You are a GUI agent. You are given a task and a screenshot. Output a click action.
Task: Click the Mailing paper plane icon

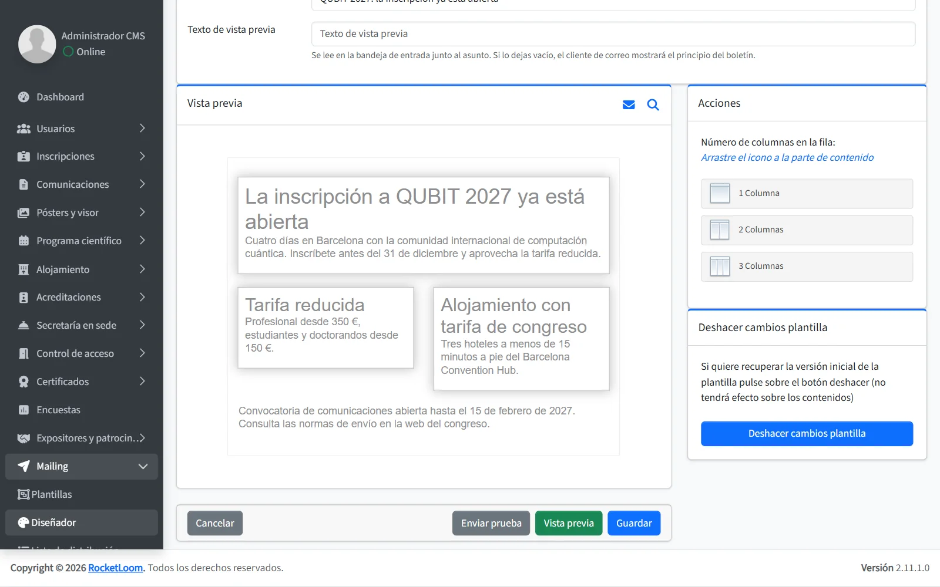(x=23, y=466)
